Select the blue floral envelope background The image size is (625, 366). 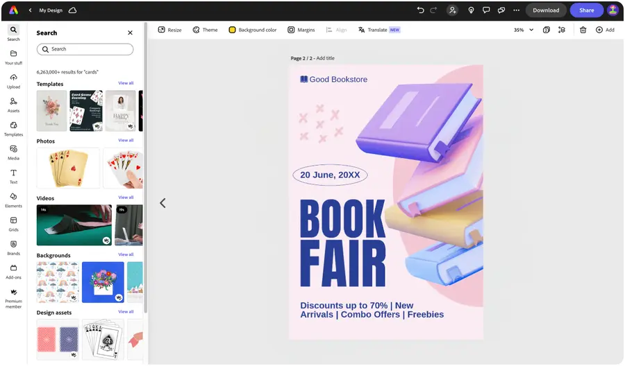point(103,282)
